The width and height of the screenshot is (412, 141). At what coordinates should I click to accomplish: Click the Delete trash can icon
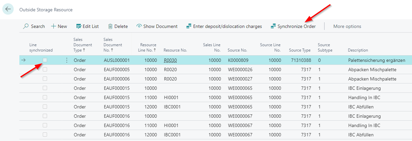point(110,26)
